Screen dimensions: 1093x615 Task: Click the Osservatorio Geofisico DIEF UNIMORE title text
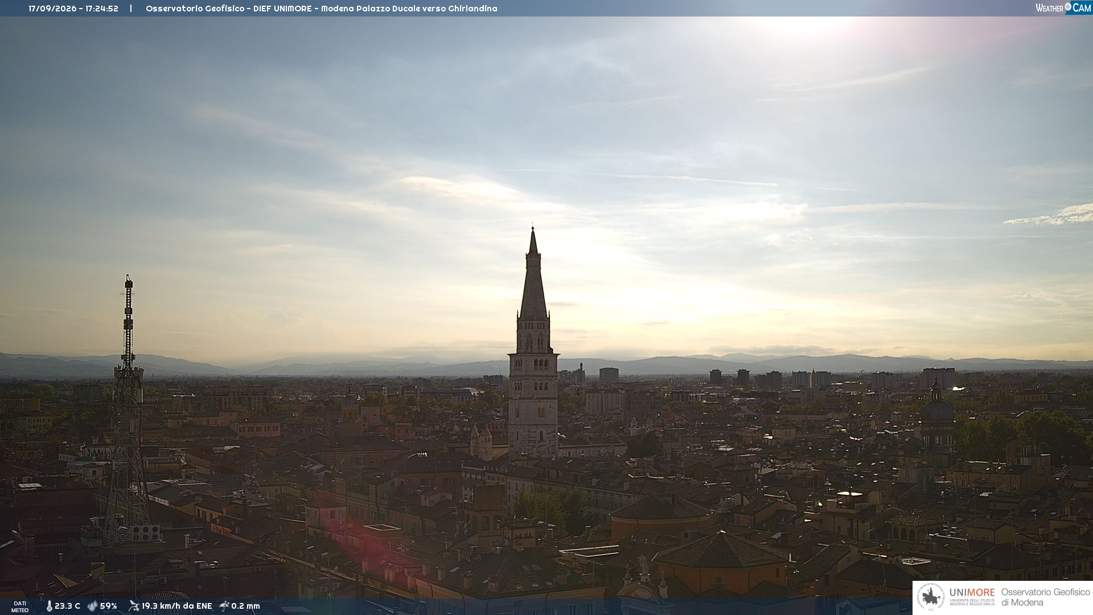coord(322,9)
